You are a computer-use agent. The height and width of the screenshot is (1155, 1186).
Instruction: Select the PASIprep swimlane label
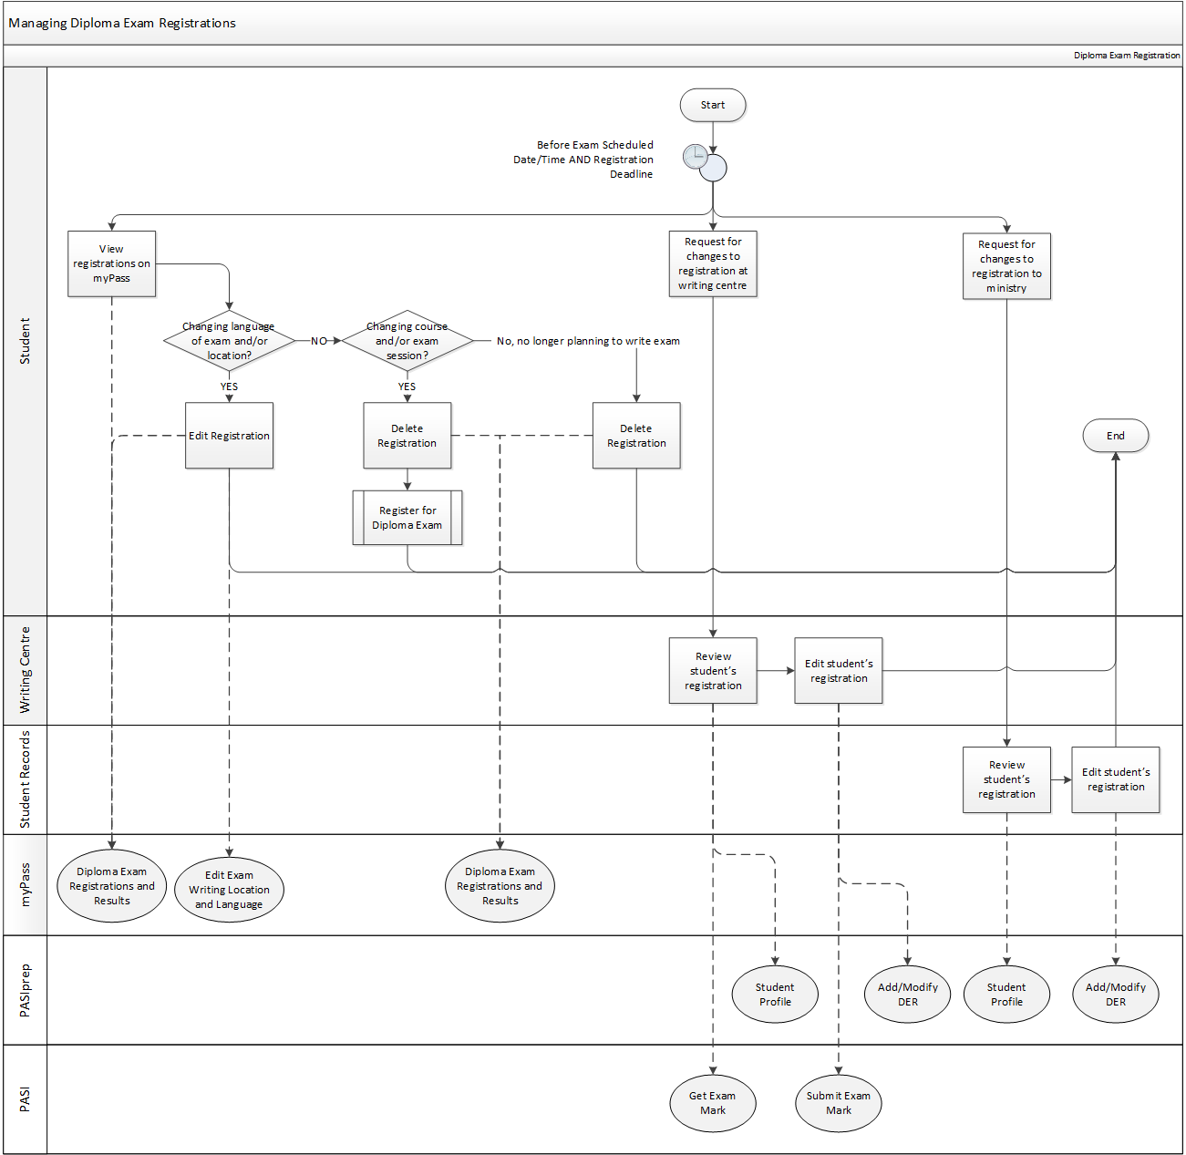25,990
